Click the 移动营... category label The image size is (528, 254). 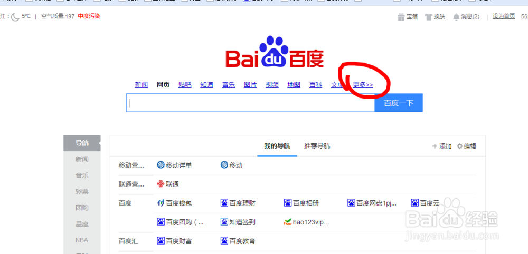click(x=131, y=165)
